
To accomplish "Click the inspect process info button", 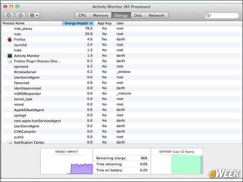I will [21, 15].
